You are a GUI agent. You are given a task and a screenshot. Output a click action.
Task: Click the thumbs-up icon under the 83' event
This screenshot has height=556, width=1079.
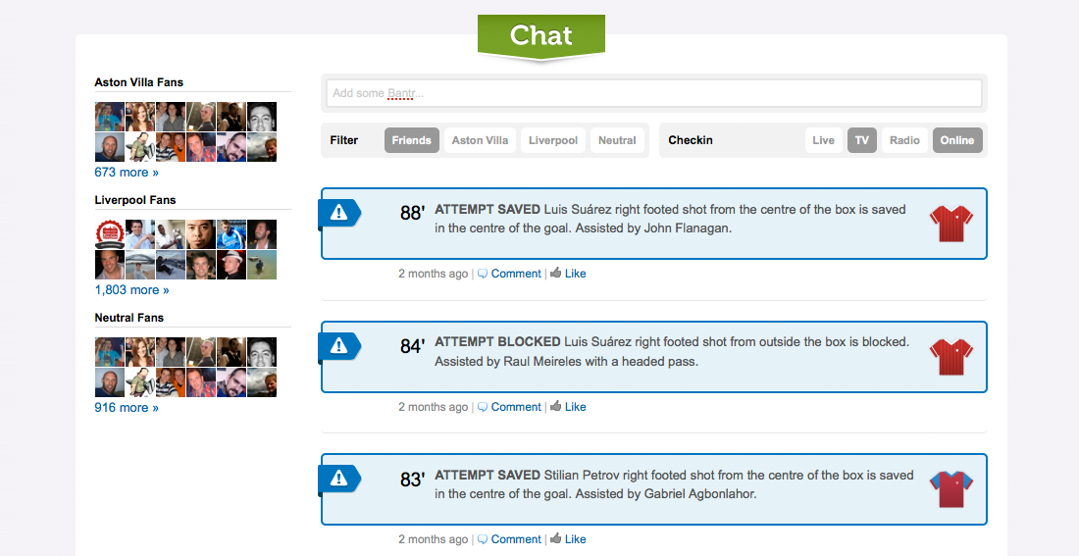click(x=556, y=538)
